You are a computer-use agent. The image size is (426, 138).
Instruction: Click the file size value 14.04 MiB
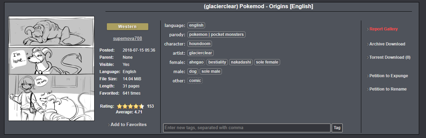coord(132,79)
